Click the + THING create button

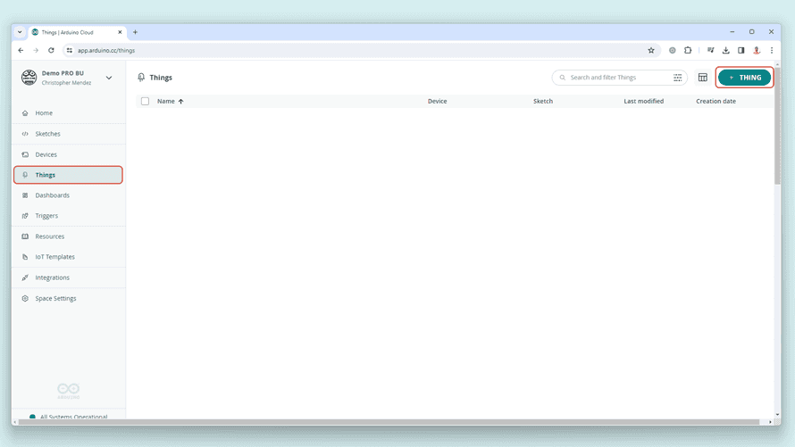[x=745, y=78]
